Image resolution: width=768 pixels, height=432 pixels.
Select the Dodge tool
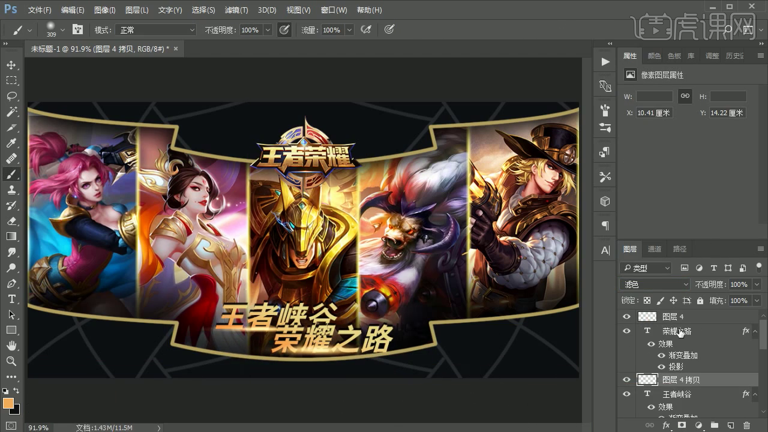(11, 268)
